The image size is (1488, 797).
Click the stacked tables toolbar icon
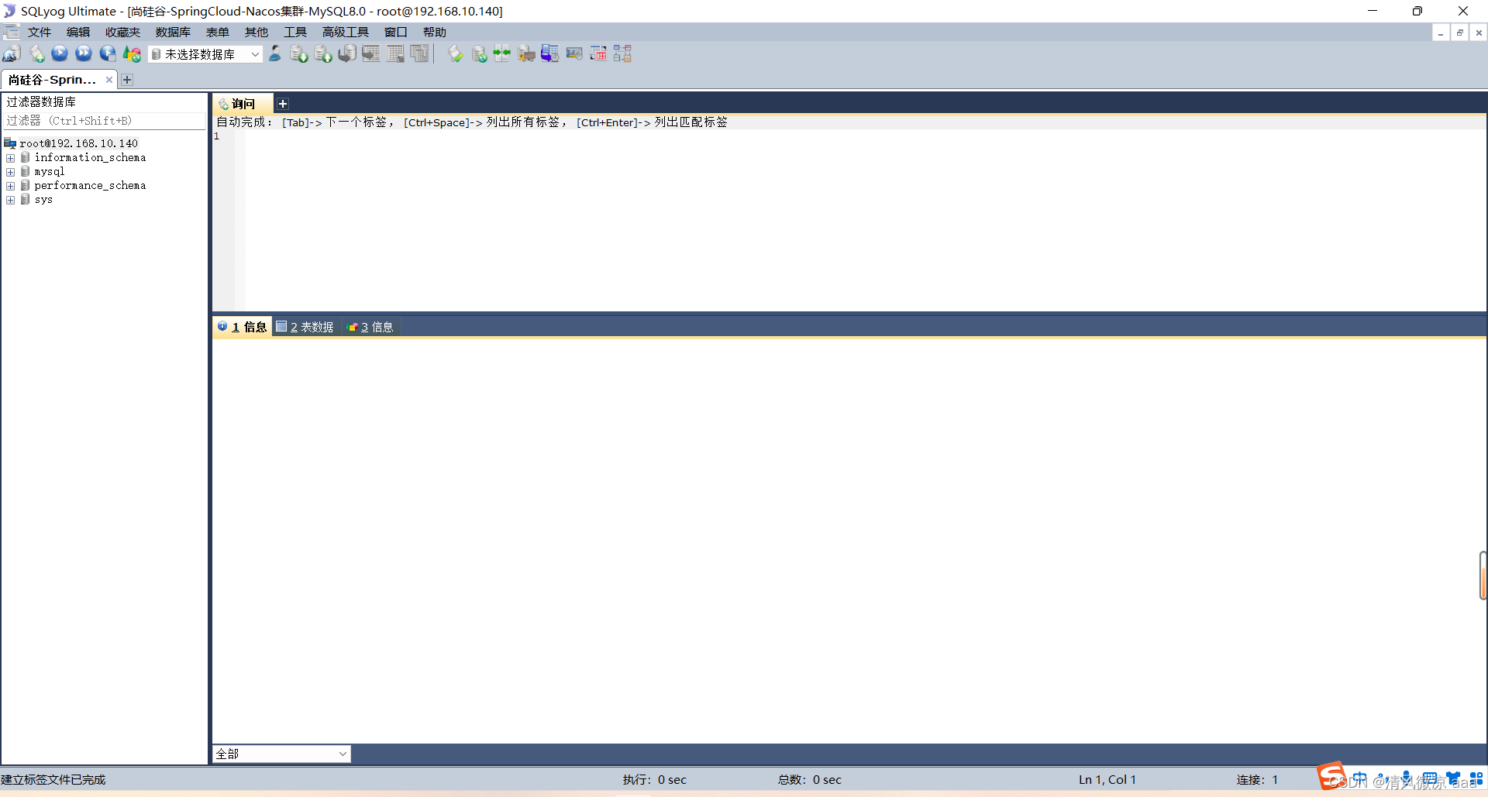click(419, 53)
